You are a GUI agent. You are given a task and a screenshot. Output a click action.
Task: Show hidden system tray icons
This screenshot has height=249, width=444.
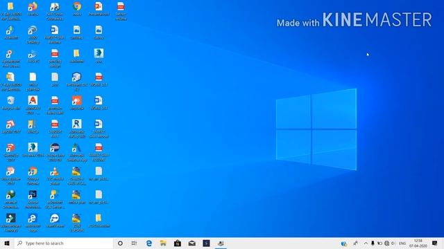coord(366,243)
